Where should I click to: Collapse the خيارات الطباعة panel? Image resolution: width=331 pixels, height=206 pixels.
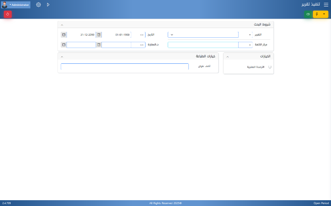[62, 56]
